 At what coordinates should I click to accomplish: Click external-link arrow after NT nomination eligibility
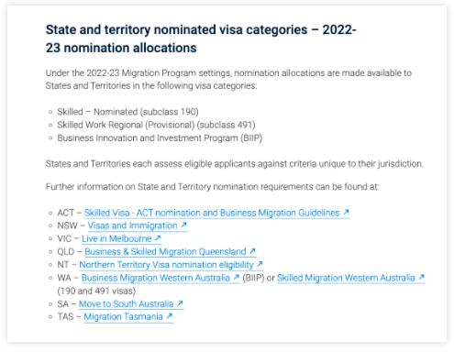pos(260,264)
